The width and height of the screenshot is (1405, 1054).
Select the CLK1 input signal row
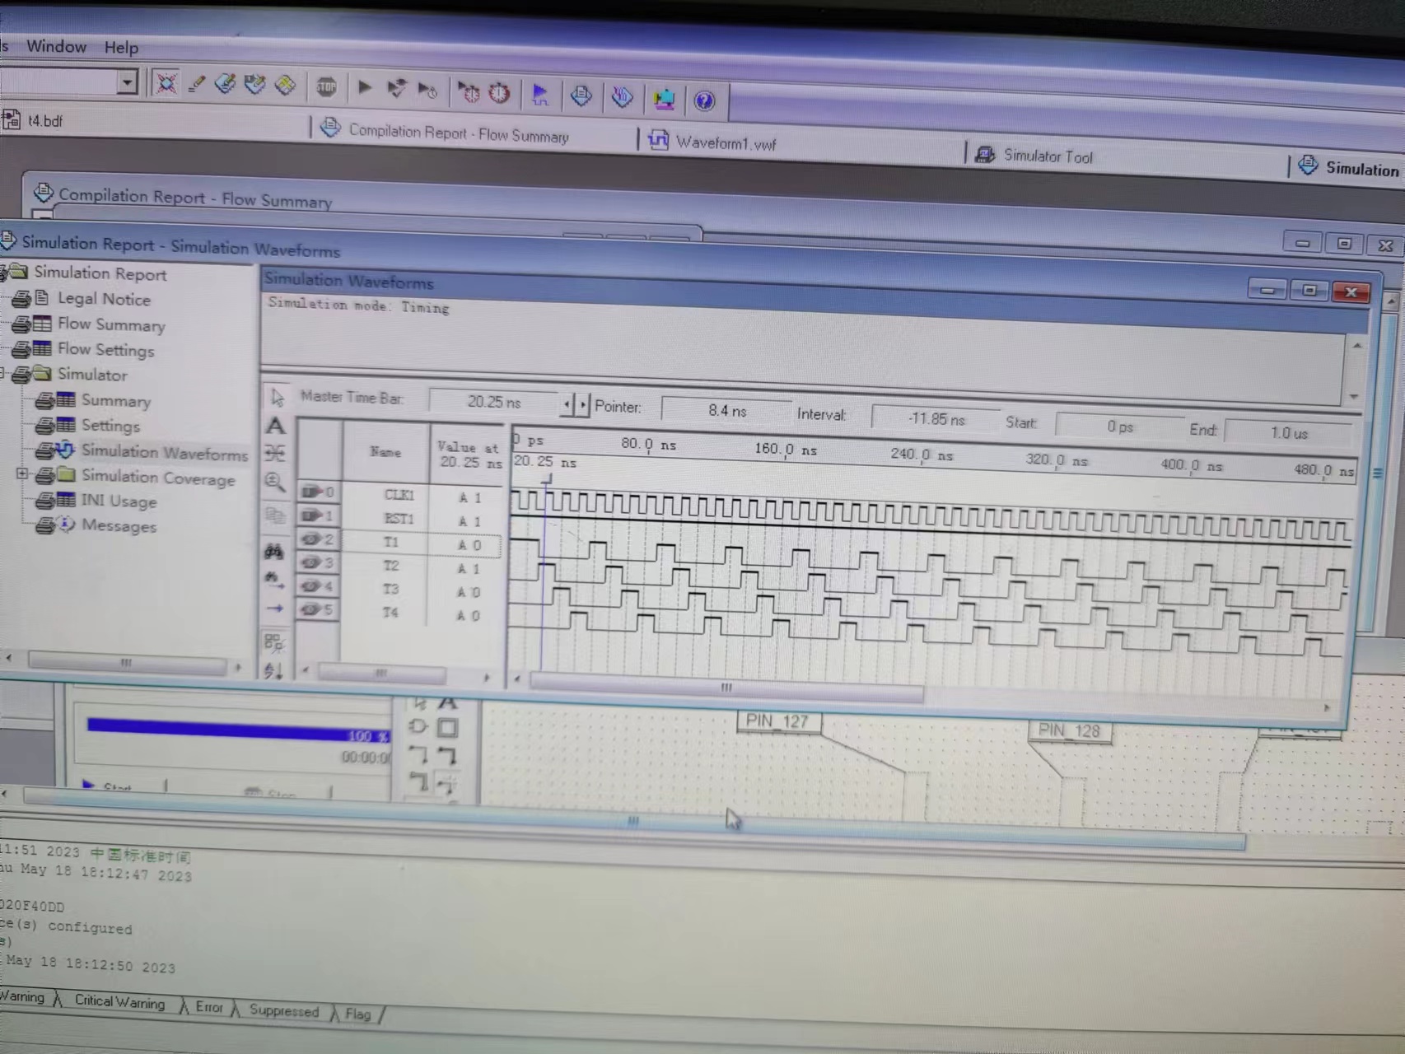(399, 495)
